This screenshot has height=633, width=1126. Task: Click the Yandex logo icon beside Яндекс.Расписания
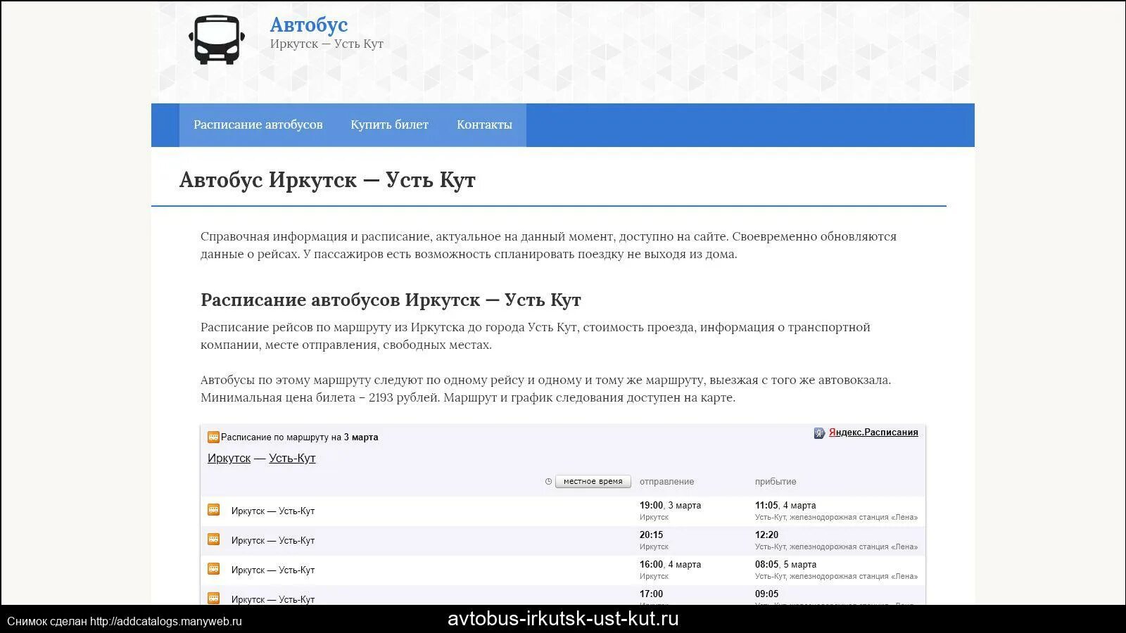pos(819,433)
